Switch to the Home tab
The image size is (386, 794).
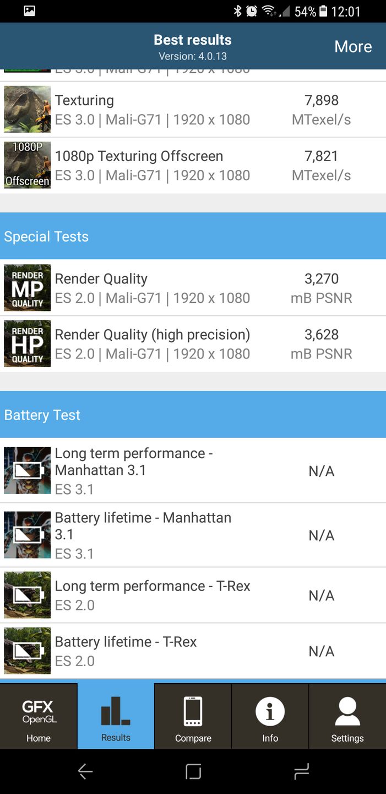click(39, 716)
